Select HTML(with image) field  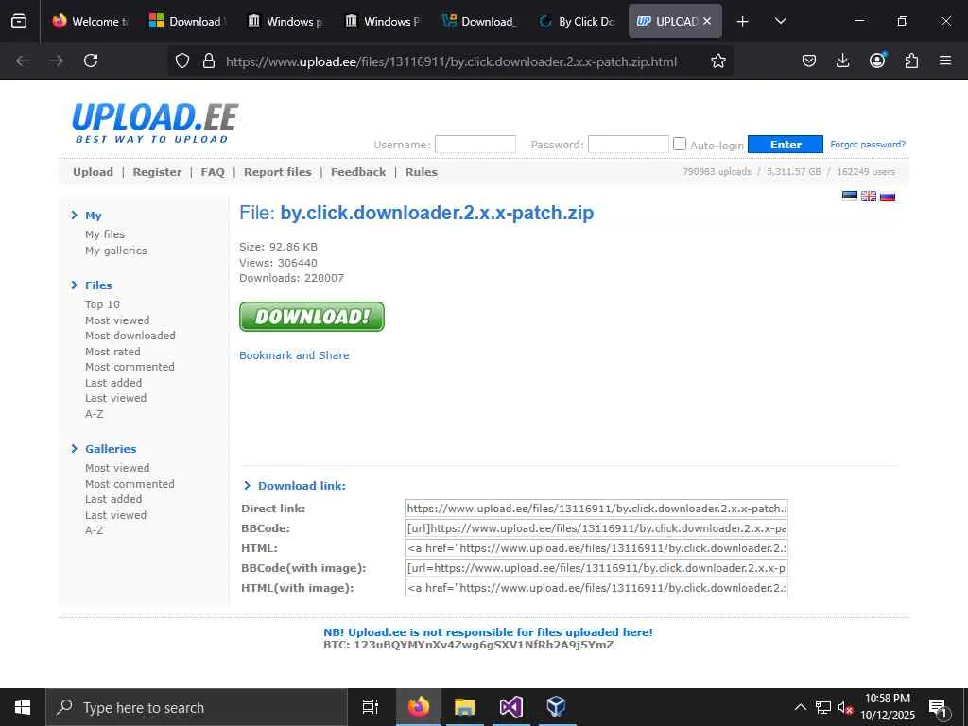pos(596,588)
